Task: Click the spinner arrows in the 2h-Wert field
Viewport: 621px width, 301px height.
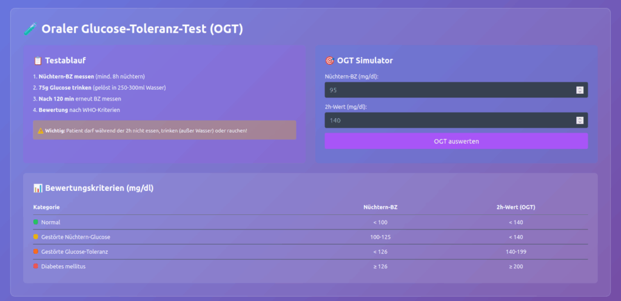Action: [x=580, y=121]
